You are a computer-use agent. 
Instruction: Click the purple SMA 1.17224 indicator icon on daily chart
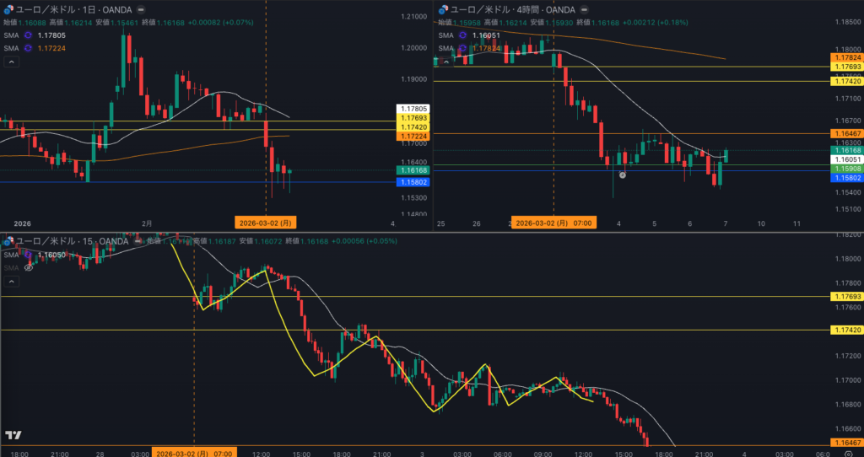[x=28, y=48]
